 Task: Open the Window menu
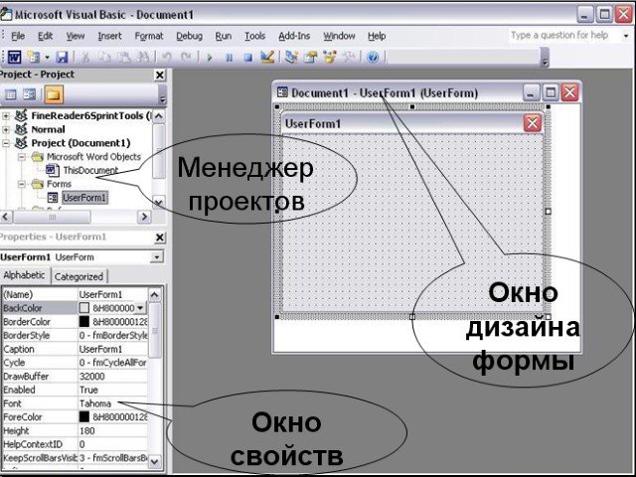(x=339, y=36)
